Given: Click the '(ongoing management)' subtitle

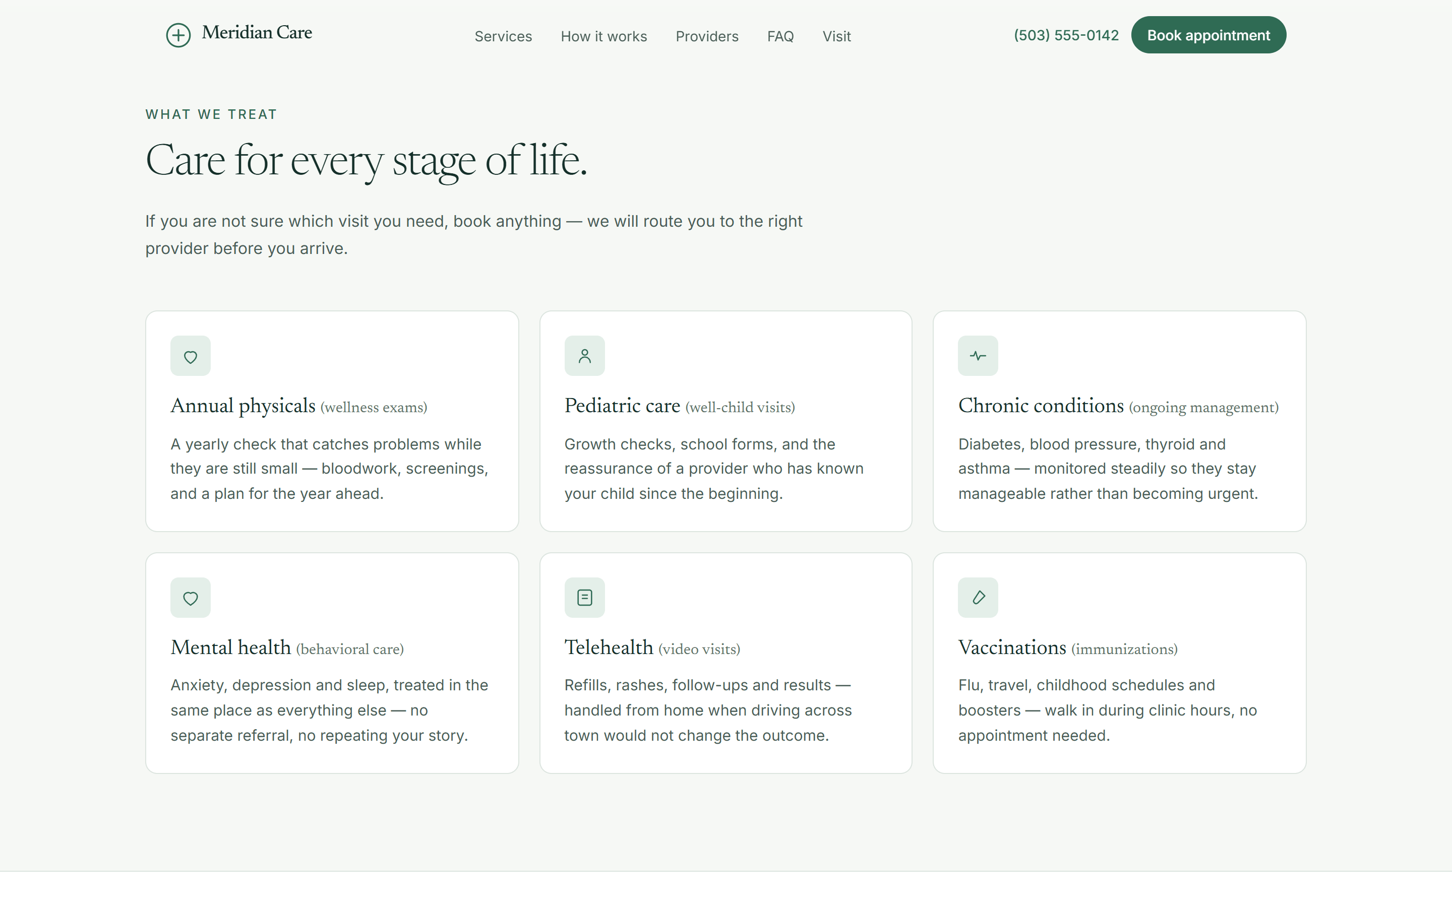Looking at the screenshot, I should point(1203,408).
